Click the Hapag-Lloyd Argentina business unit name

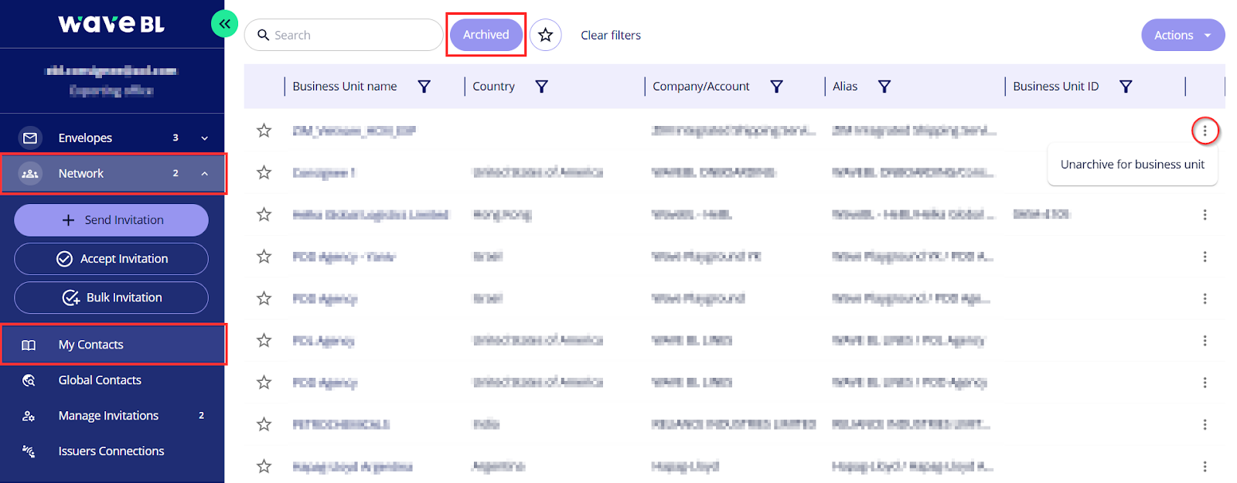[353, 467]
